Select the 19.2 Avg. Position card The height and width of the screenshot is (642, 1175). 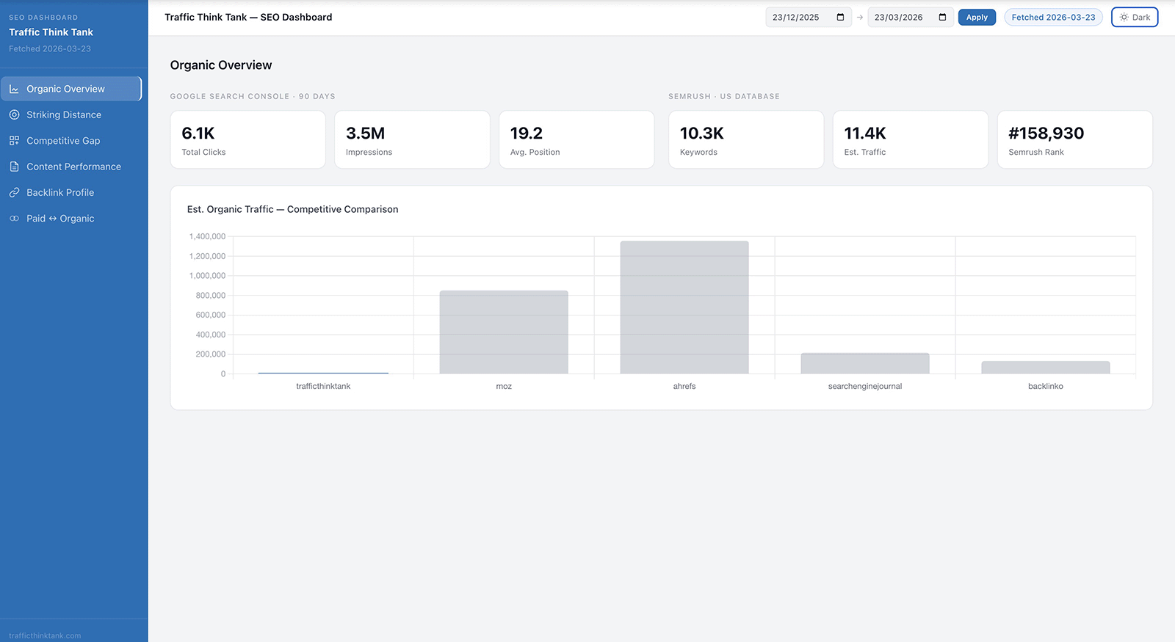click(x=576, y=139)
